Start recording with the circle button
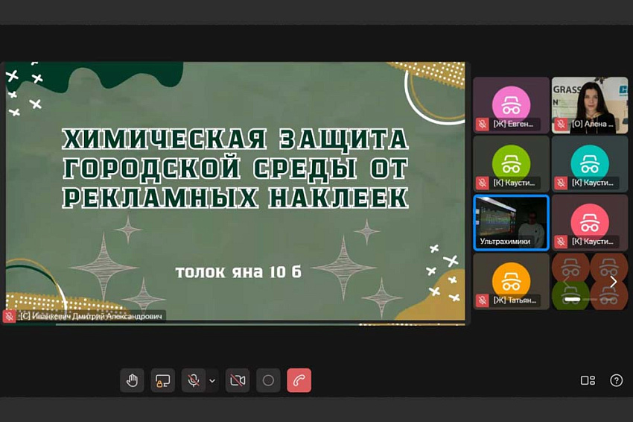Viewport: 633px width, 422px height. (268, 380)
